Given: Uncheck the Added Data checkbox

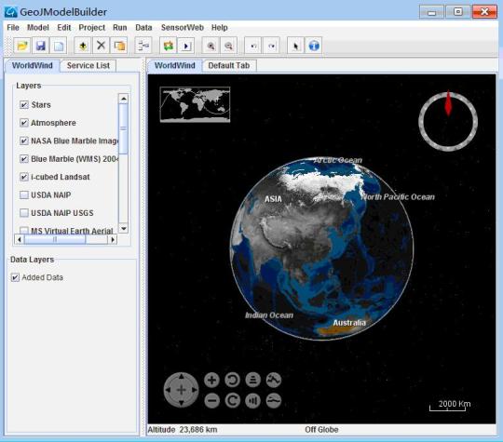Looking at the screenshot, I should (15, 277).
